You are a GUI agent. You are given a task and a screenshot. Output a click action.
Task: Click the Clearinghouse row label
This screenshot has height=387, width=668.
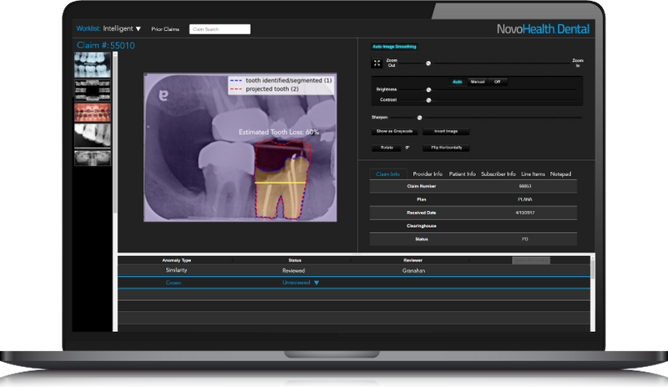(422, 226)
